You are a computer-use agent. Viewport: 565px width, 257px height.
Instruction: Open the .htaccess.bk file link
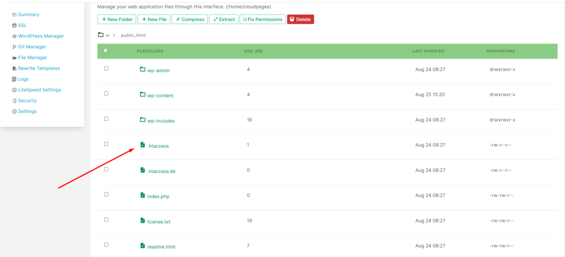pos(162,171)
